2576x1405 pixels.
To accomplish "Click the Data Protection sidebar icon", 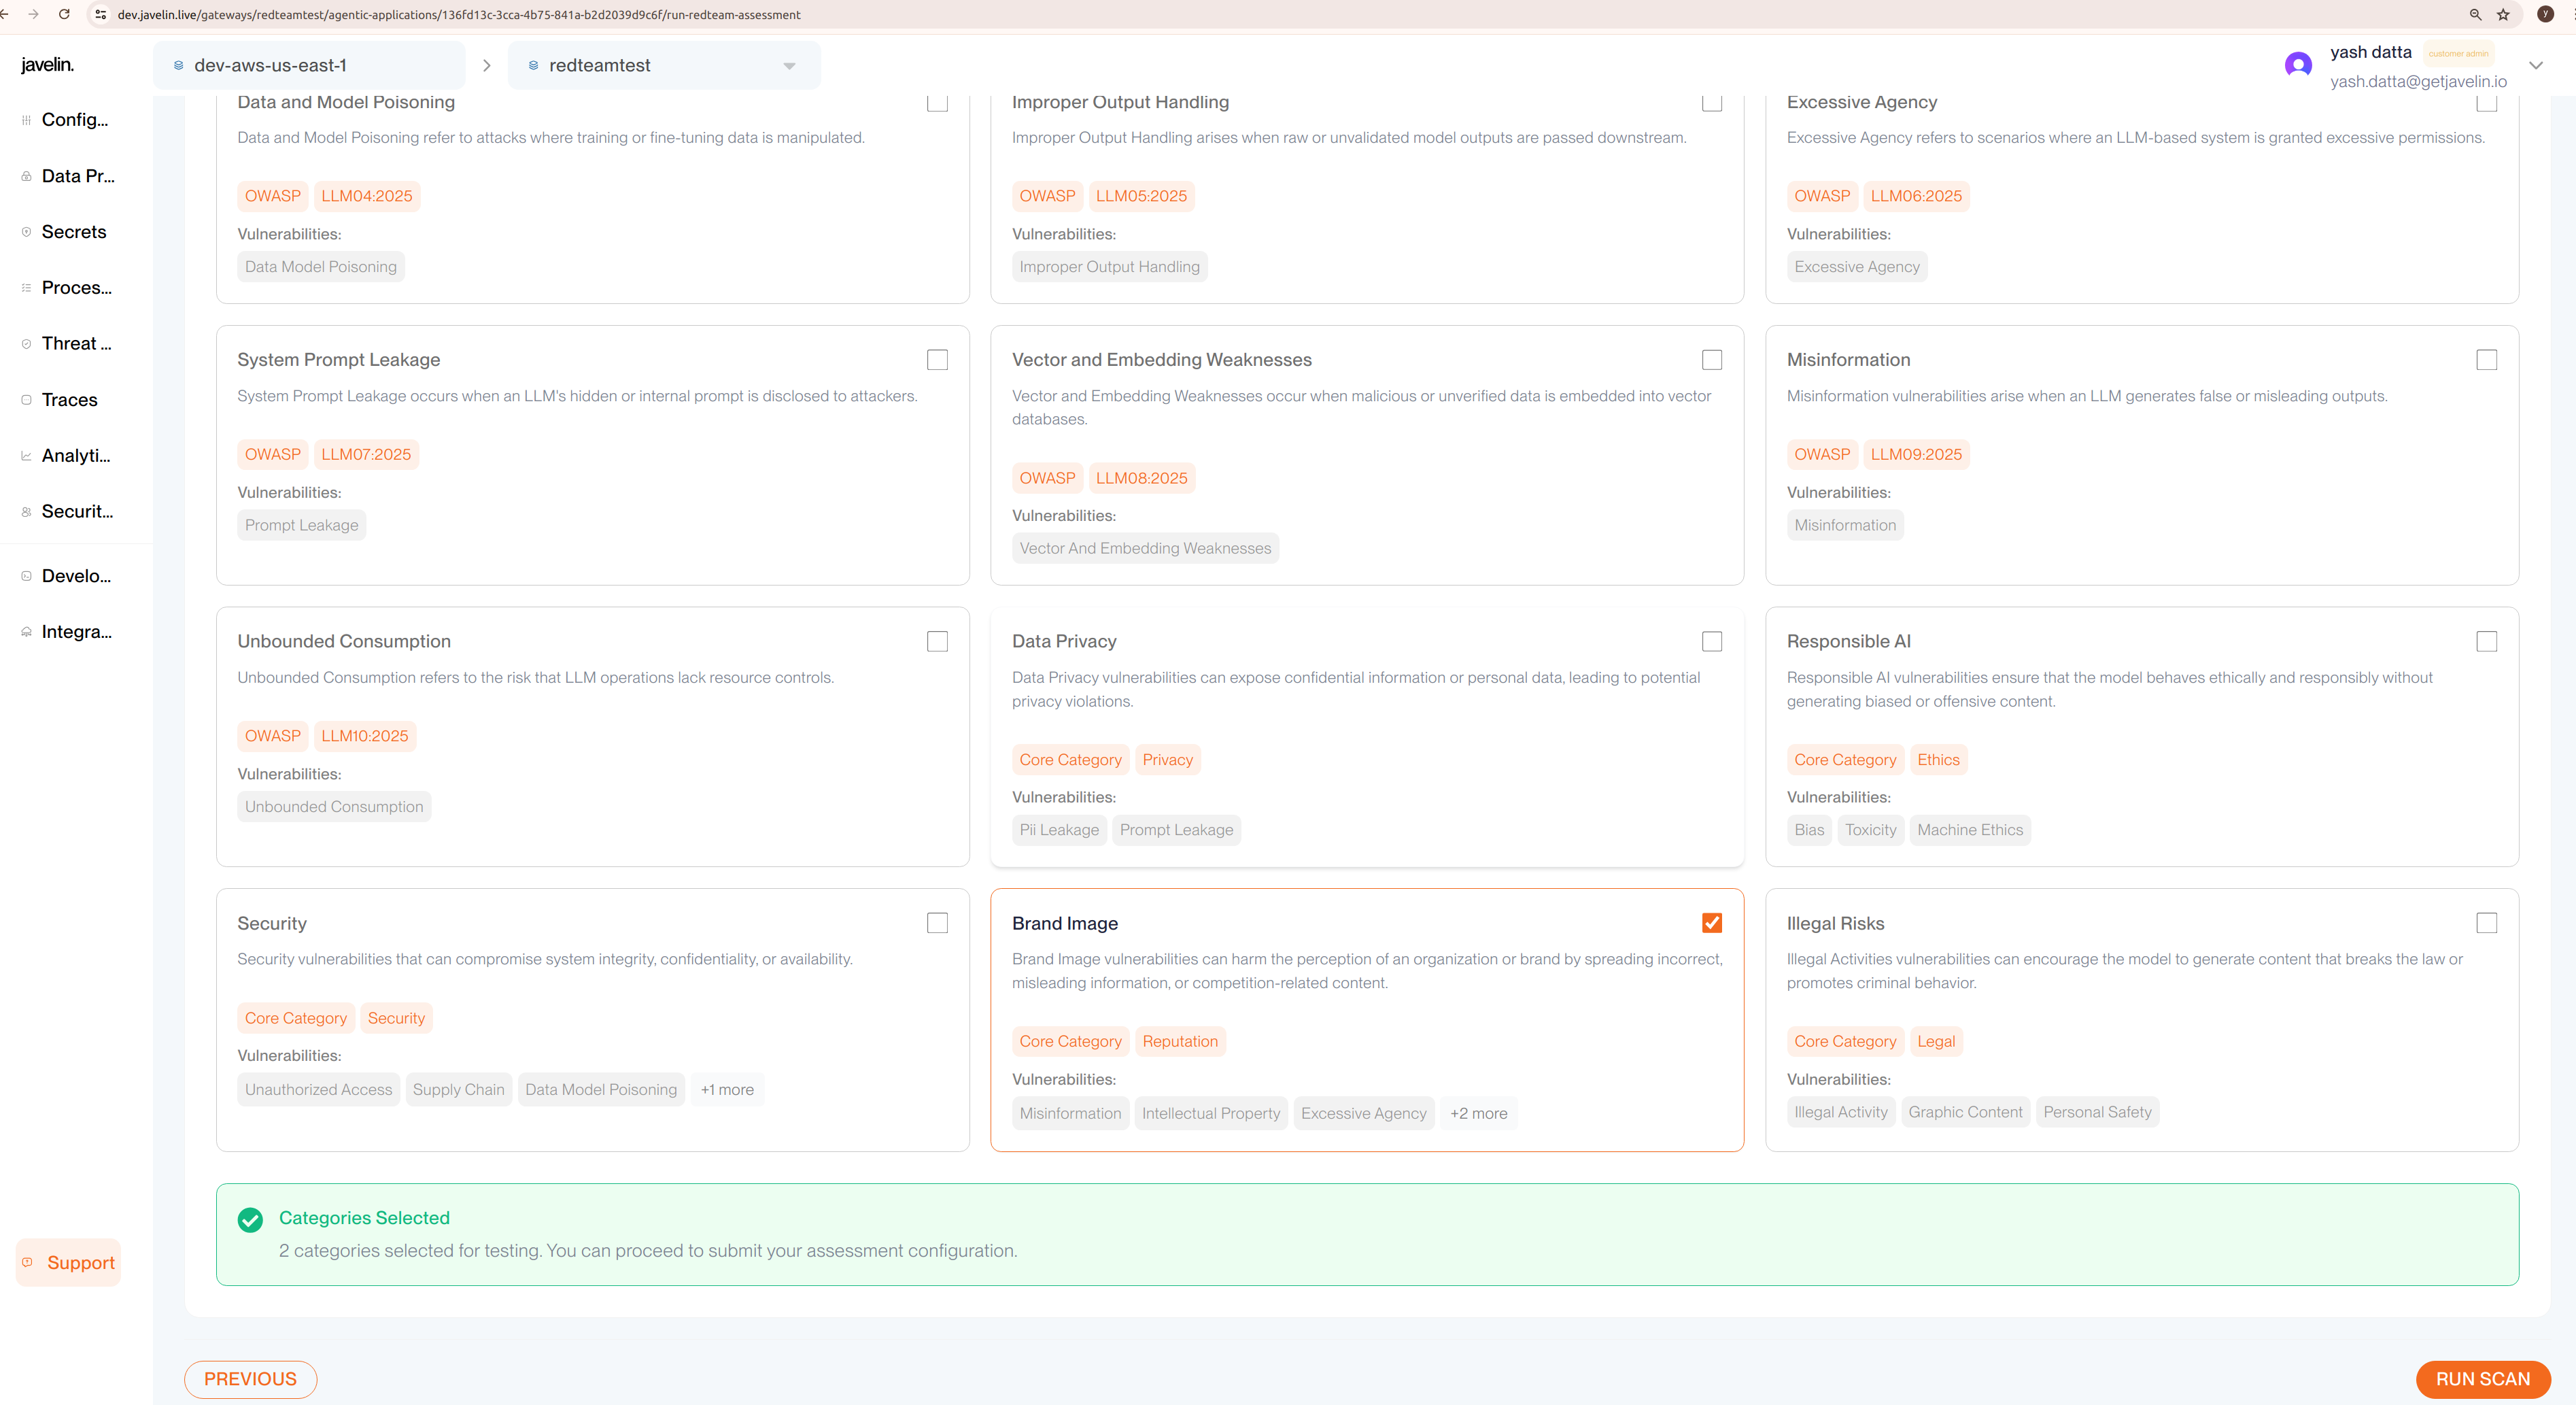I will pos(26,176).
